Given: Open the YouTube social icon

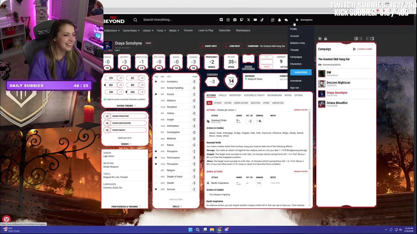Looking at the screenshot, I should pyautogui.click(x=255, y=20).
